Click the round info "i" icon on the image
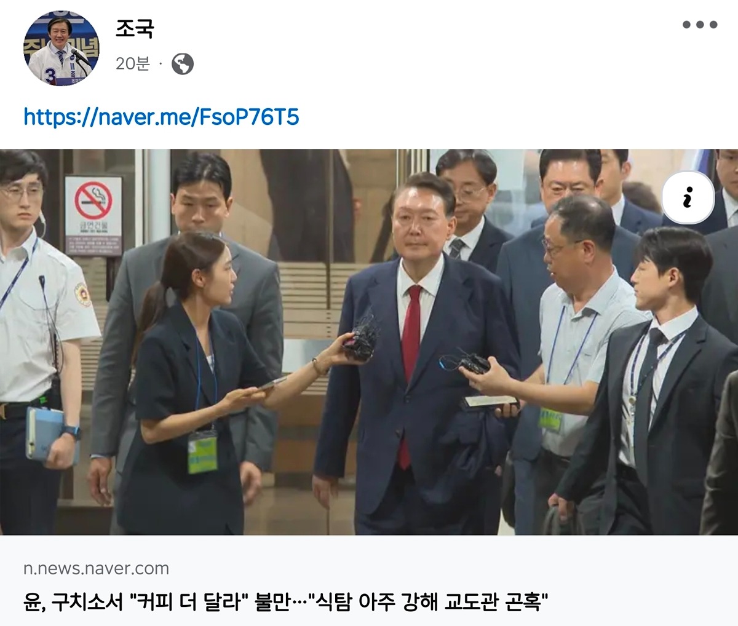Screen dimensions: 738x626 [688, 198]
